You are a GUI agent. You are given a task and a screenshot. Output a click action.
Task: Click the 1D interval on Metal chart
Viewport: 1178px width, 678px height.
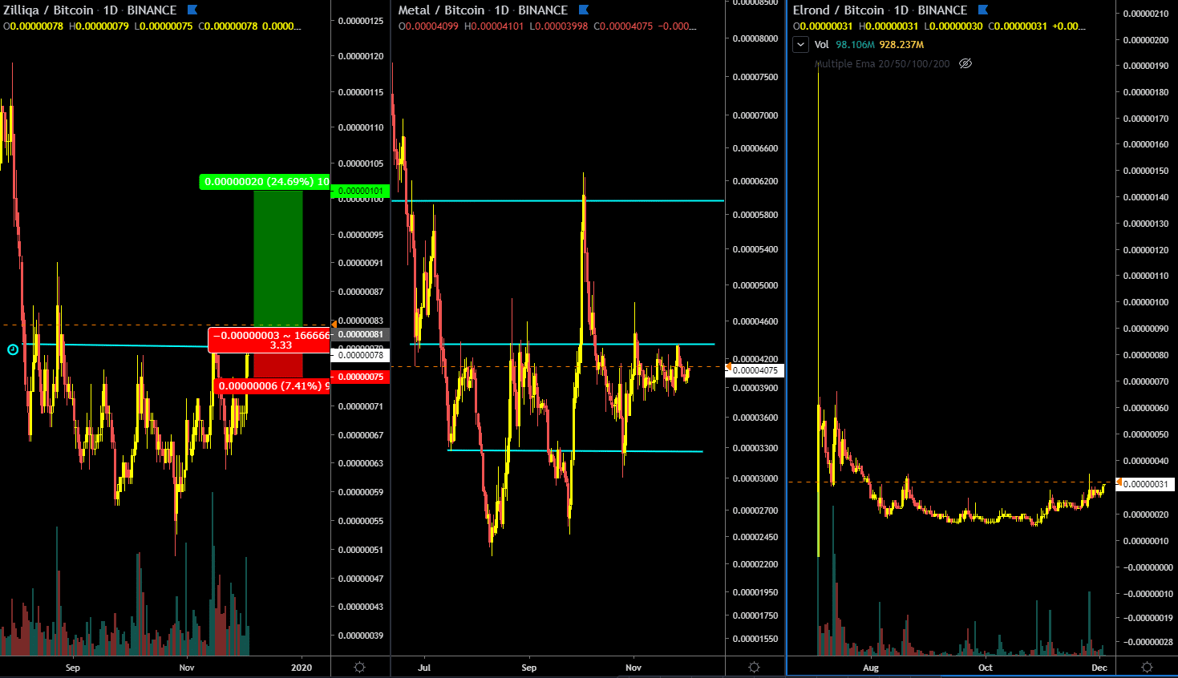[x=502, y=10]
